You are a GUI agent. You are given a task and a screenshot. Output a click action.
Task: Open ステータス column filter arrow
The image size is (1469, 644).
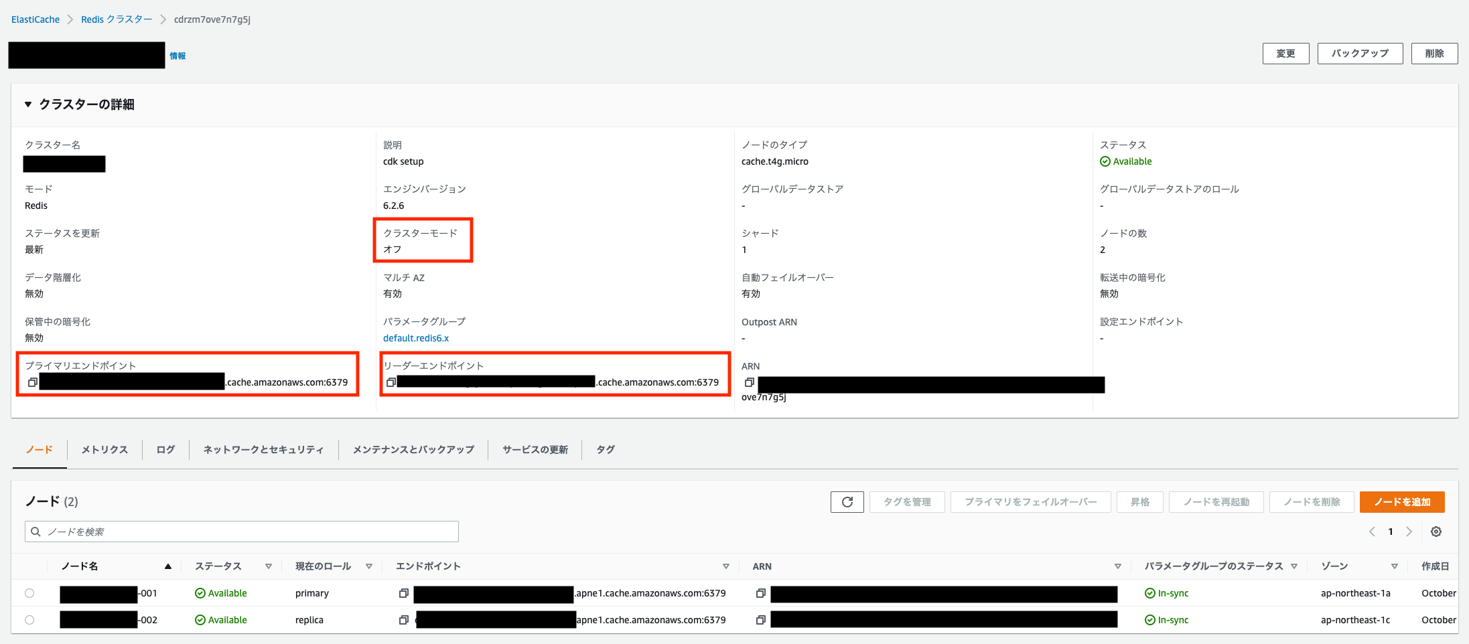(269, 566)
